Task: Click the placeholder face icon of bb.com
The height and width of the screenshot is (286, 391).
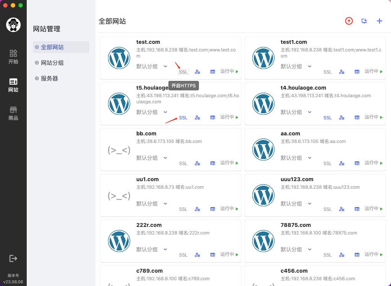Action: 119,150
